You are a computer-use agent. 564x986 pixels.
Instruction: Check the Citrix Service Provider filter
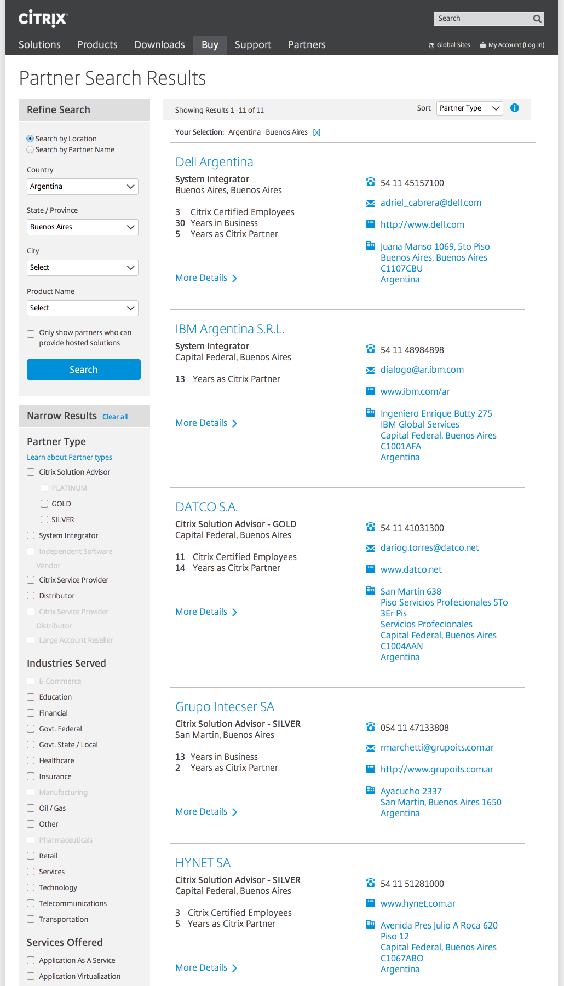point(31,580)
